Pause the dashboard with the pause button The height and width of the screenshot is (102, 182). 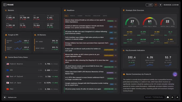coord(5,97)
